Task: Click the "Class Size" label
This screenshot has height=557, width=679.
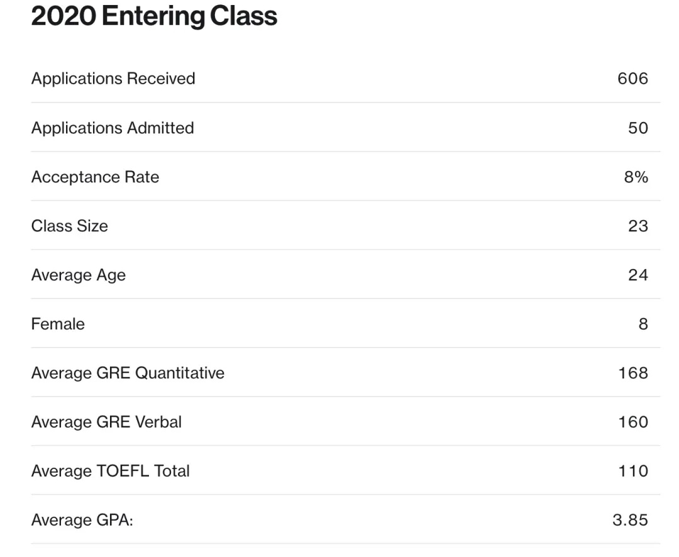Action: pyautogui.click(x=69, y=226)
